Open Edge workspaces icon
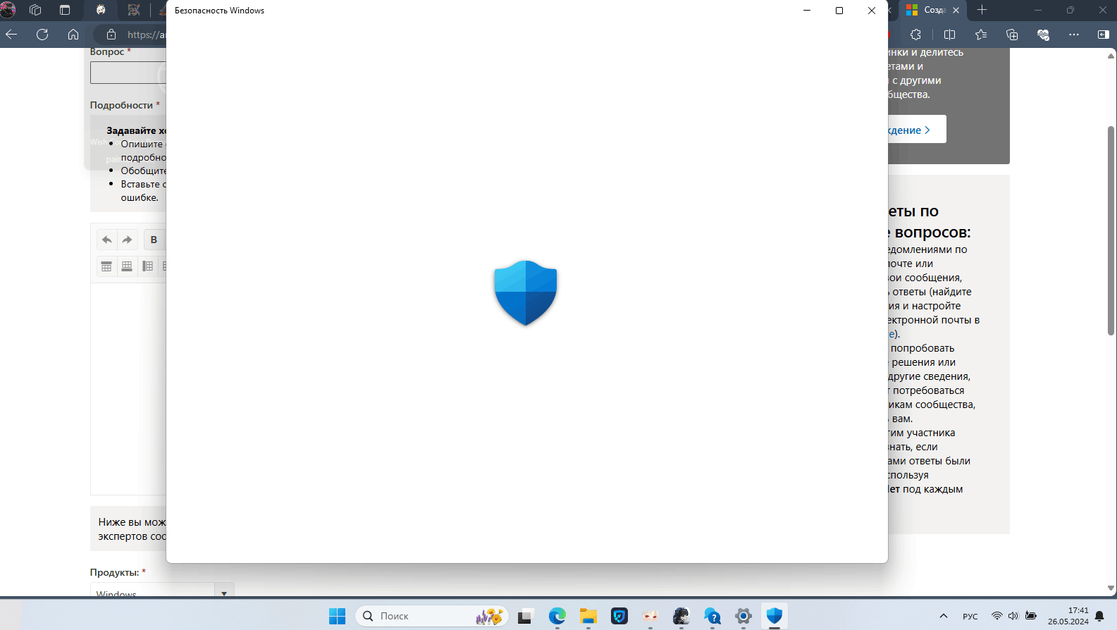The image size is (1117, 630). pyautogui.click(x=35, y=10)
